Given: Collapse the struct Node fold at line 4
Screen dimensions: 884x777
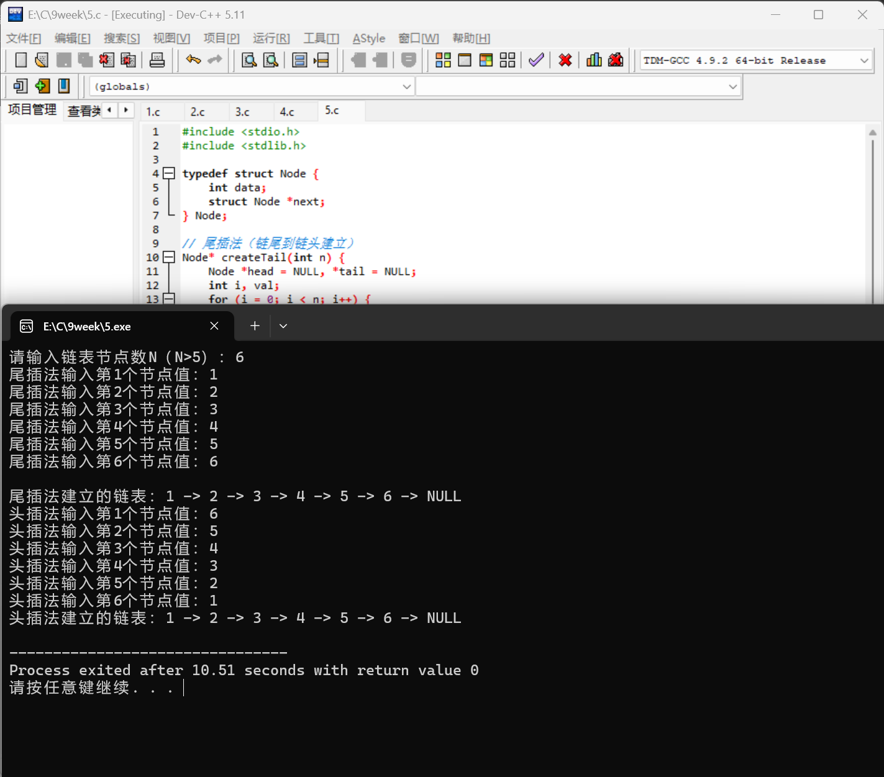Looking at the screenshot, I should 168,173.
